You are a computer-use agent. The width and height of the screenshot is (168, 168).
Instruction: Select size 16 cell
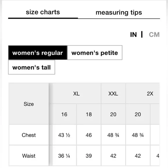64,114
